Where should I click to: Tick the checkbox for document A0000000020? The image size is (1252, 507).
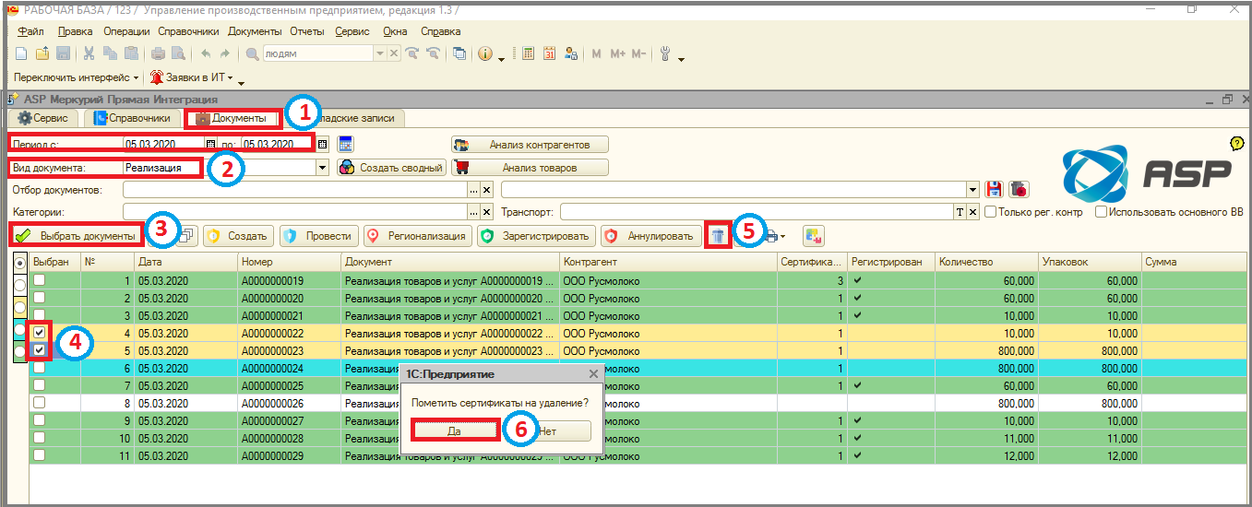(40, 298)
